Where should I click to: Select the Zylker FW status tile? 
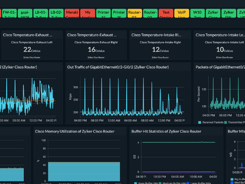[x=229, y=13]
